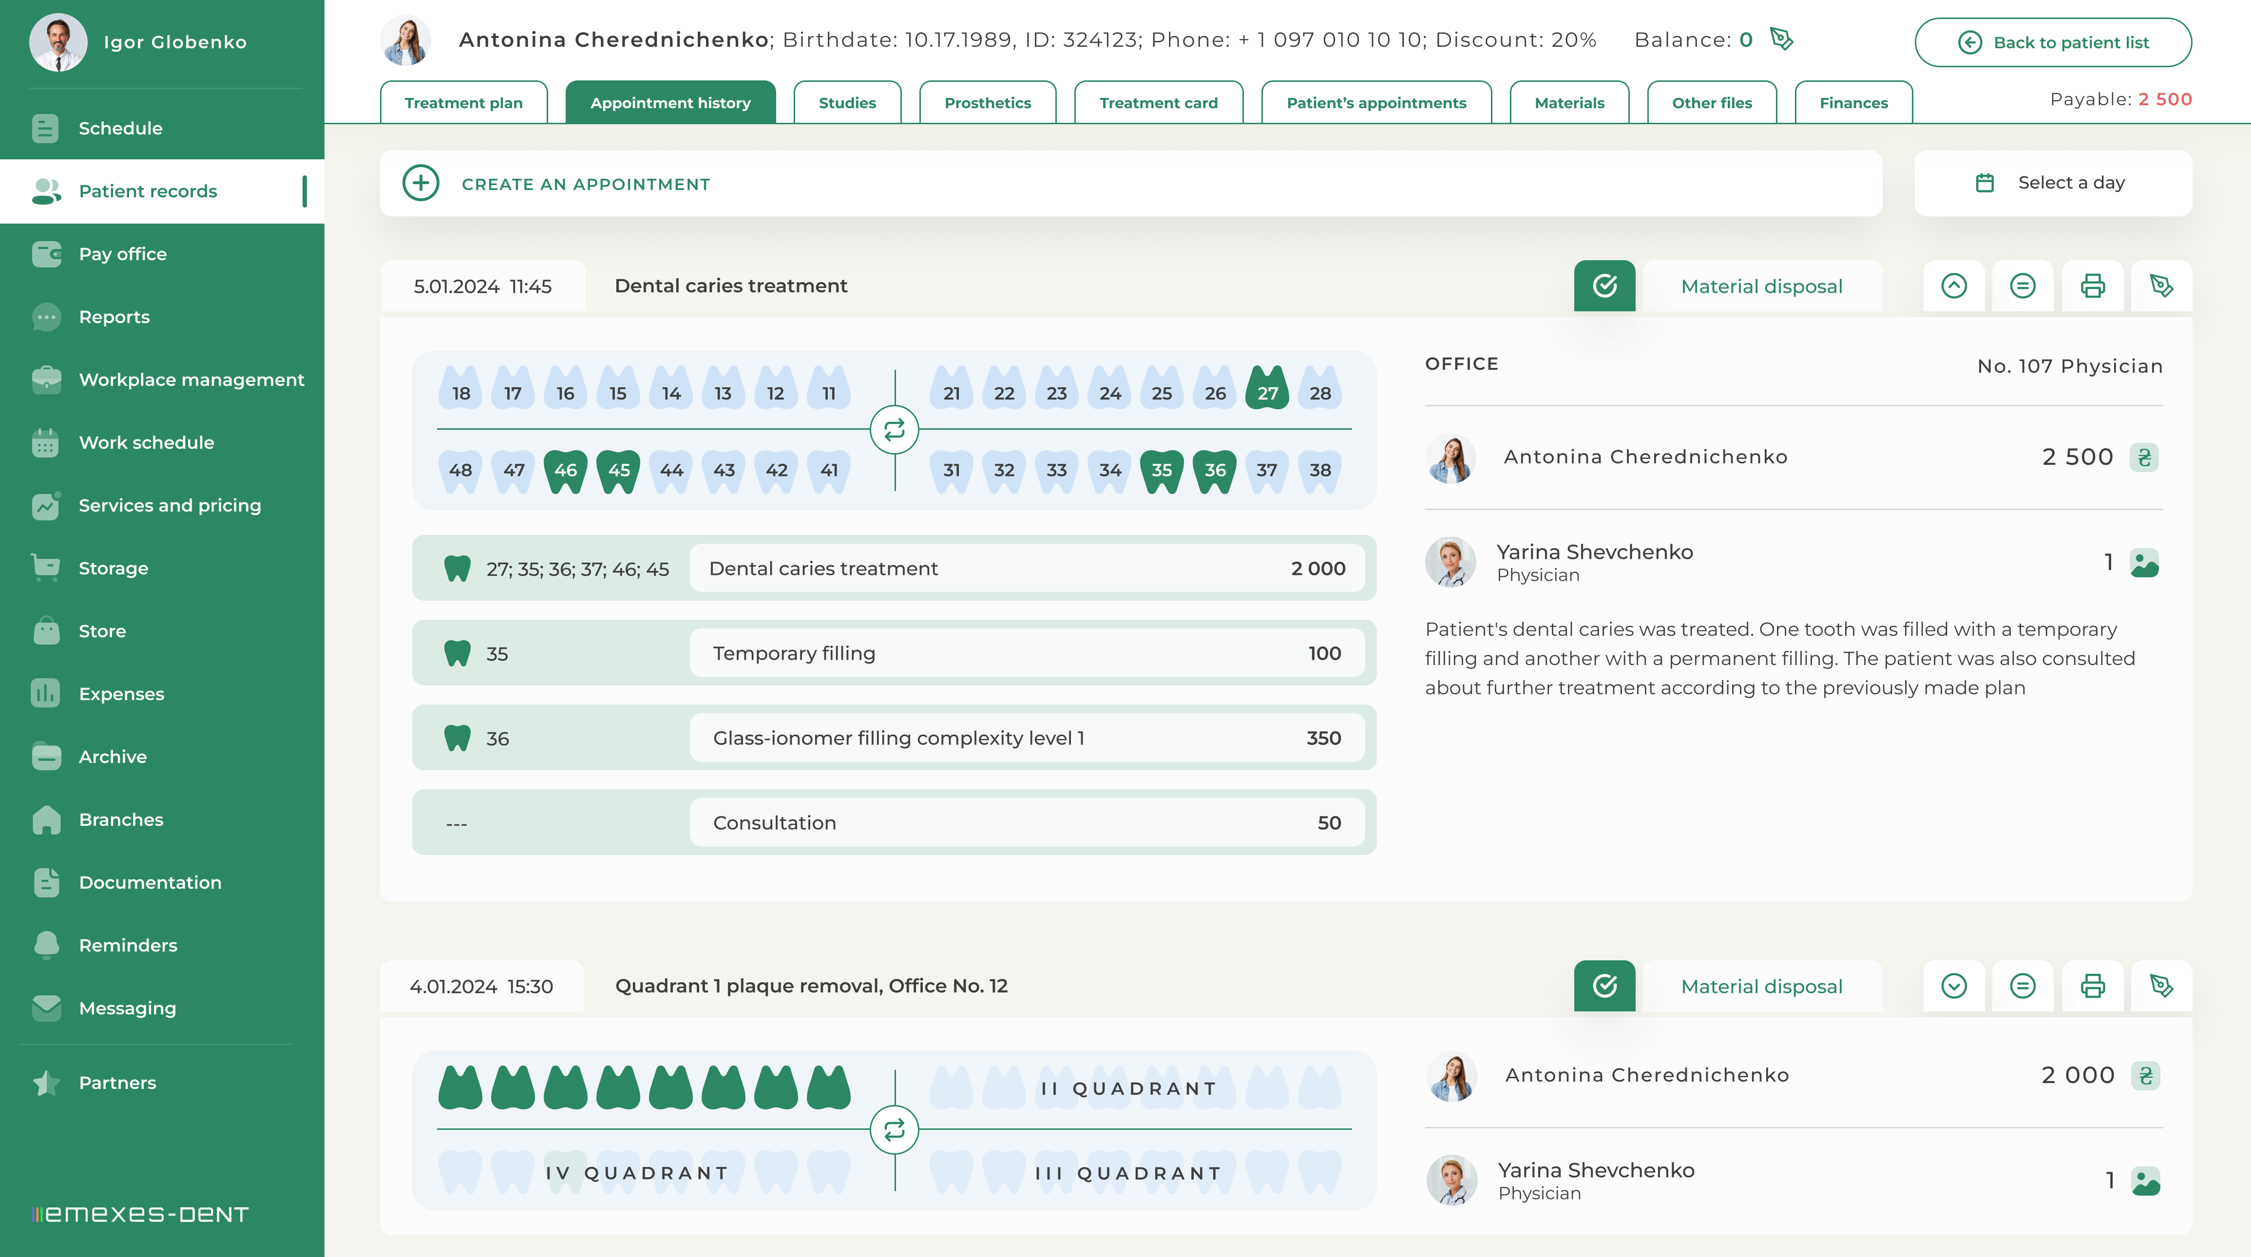Edit the 4.01.2024 plaque removal appointment

2161,986
